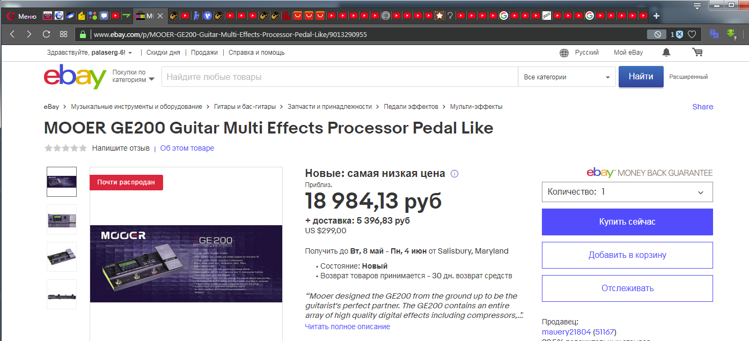The image size is (749, 341).
Task: Open the eBay breadcrumb link
Action: (52, 107)
